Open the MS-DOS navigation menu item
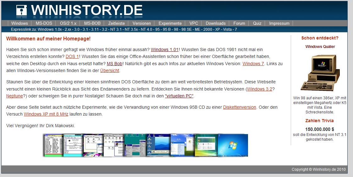The width and height of the screenshot is (353, 177). tap(44, 23)
